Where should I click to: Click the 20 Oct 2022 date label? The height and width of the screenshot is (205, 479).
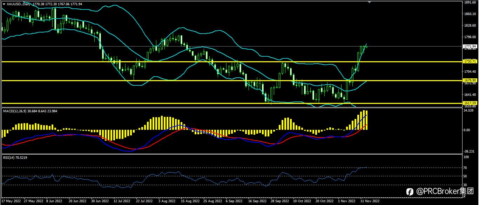coord(324,201)
